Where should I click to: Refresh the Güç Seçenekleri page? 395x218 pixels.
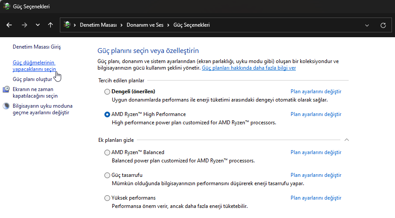[x=383, y=25]
